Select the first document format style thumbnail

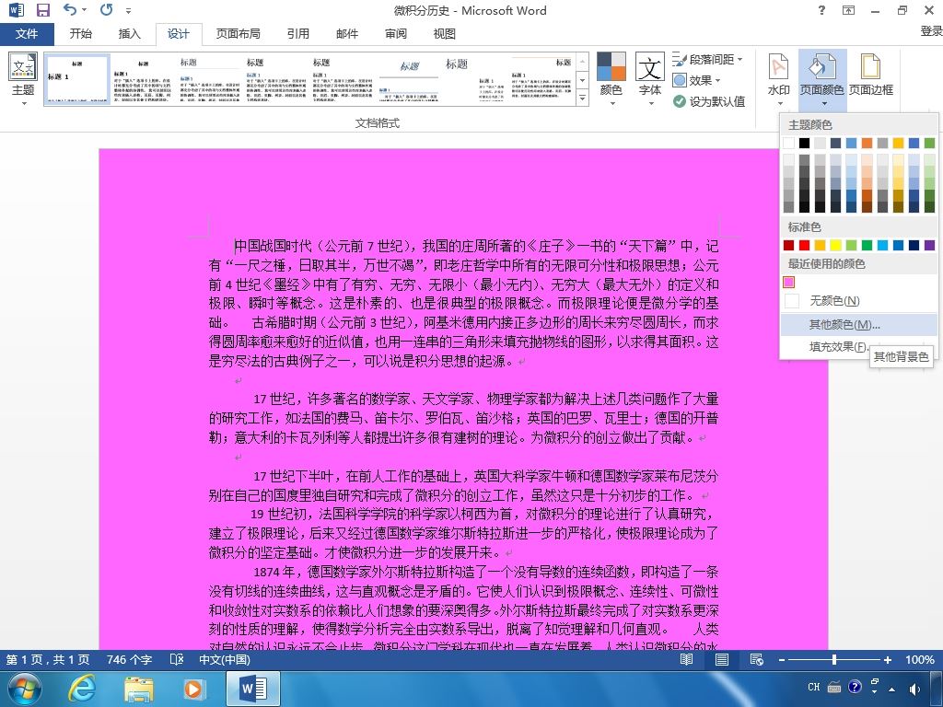tap(77, 79)
